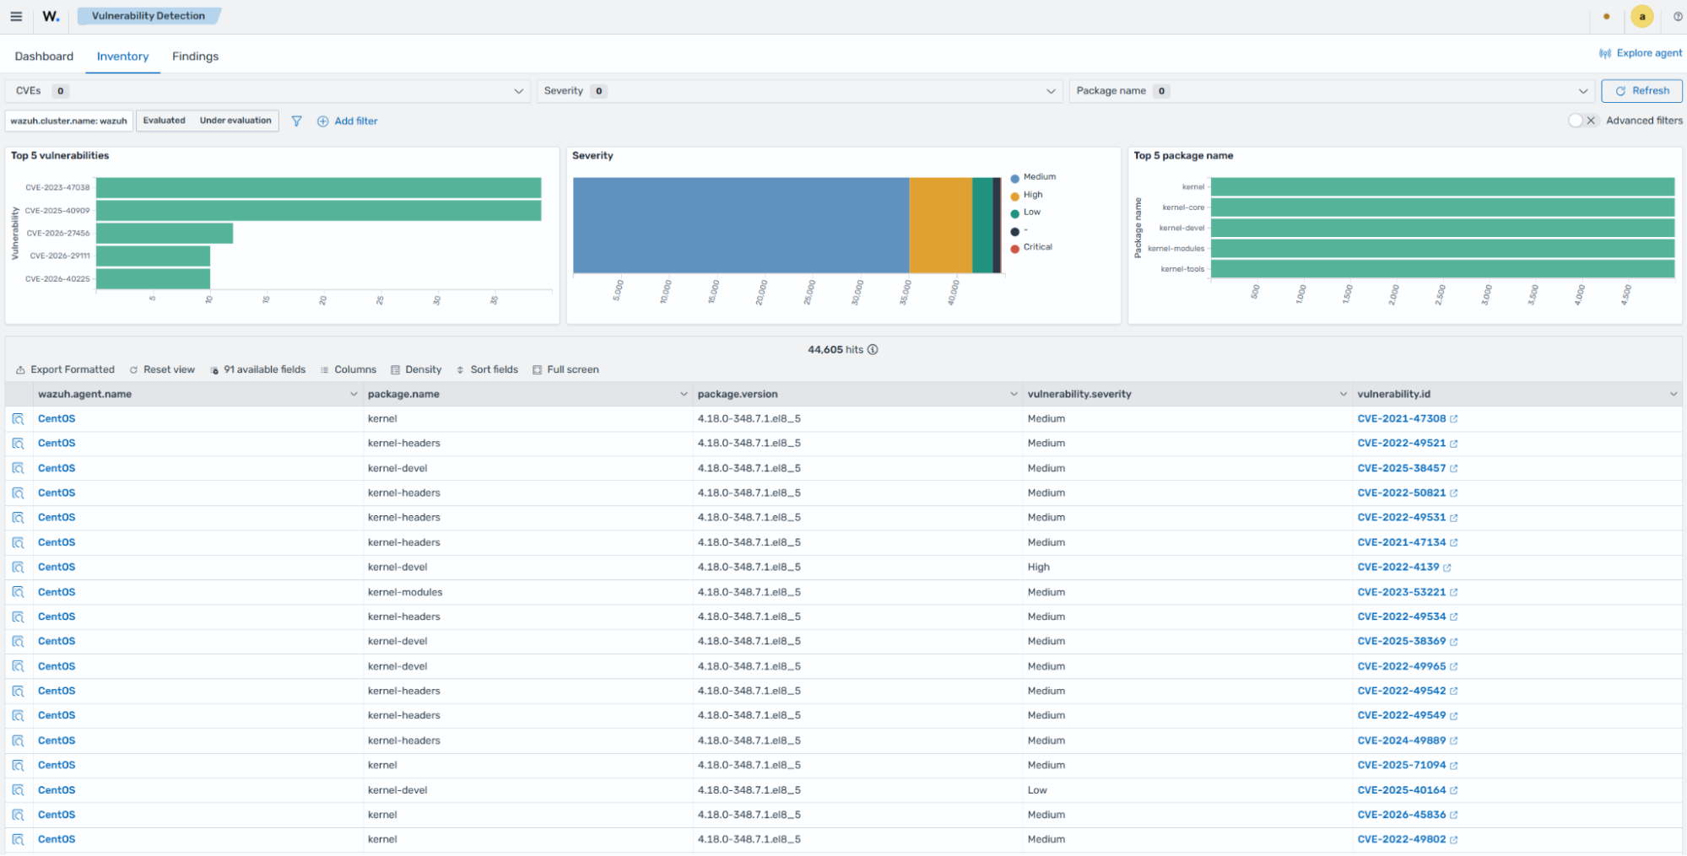The image size is (1687, 856).
Task: Click the orange notification dot indicator
Action: (1607, 16)
